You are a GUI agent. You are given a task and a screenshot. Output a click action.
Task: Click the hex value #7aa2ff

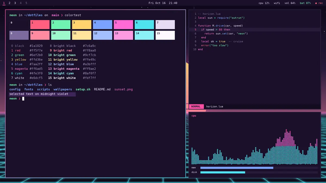pyautogui.click(x=36, y=64)
